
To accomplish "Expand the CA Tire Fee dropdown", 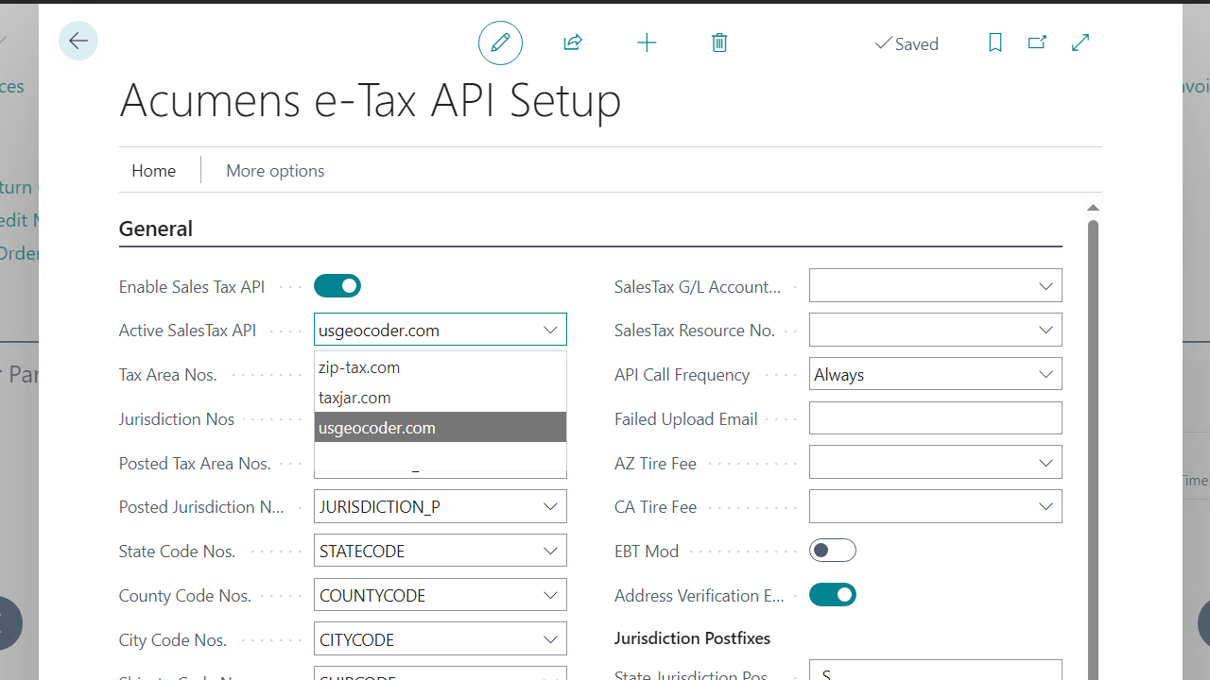I will 1046,505.
